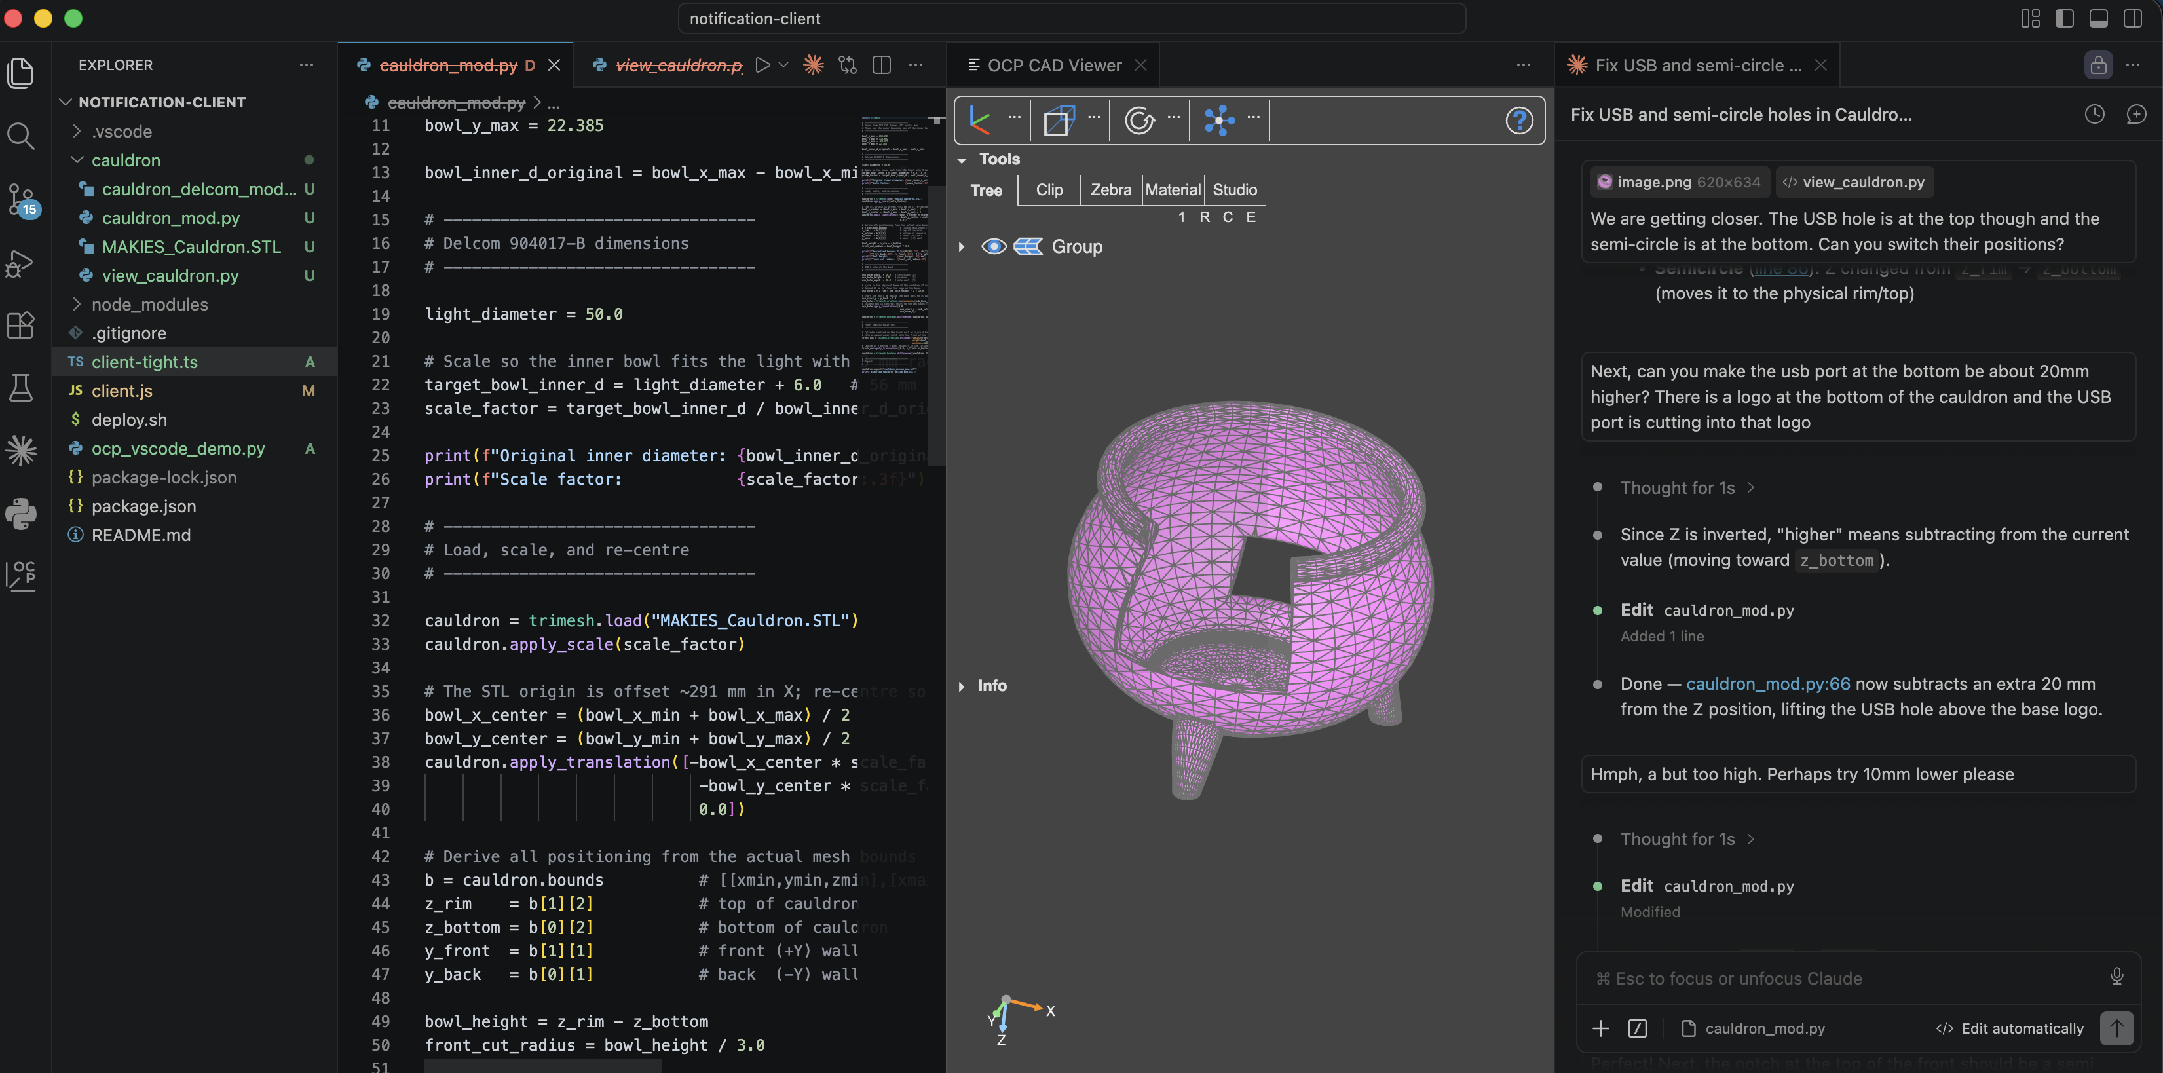
Task: Open CAD viewer help question mark
Action: [1519, 120]
